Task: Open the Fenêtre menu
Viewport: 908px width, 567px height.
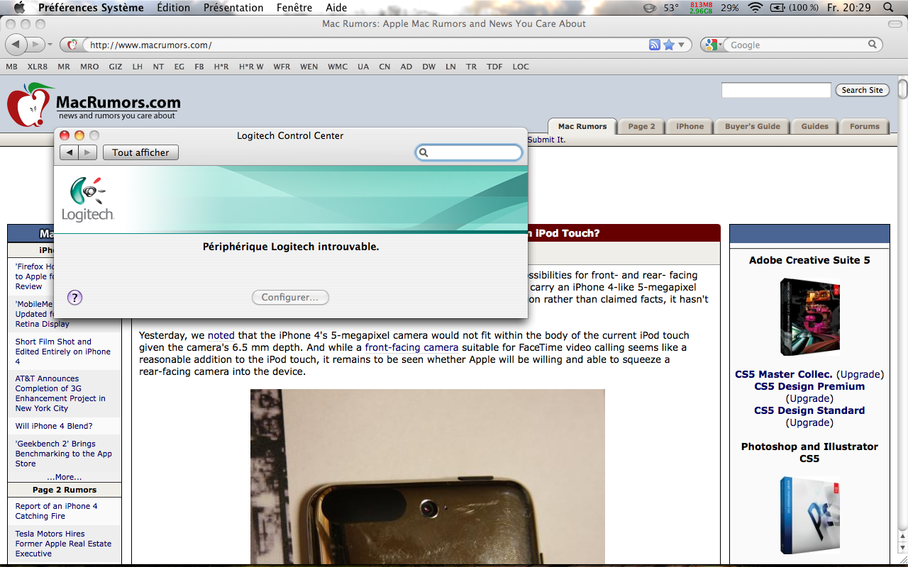Action: click(294, 8)
